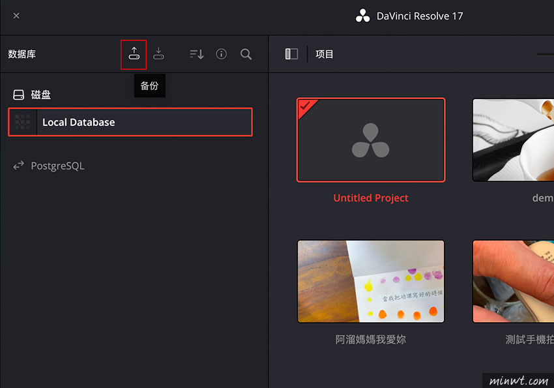Click the 阿溜媽媽我愛妳 project title
554x388 pixels.
click(x=371, y=340)
